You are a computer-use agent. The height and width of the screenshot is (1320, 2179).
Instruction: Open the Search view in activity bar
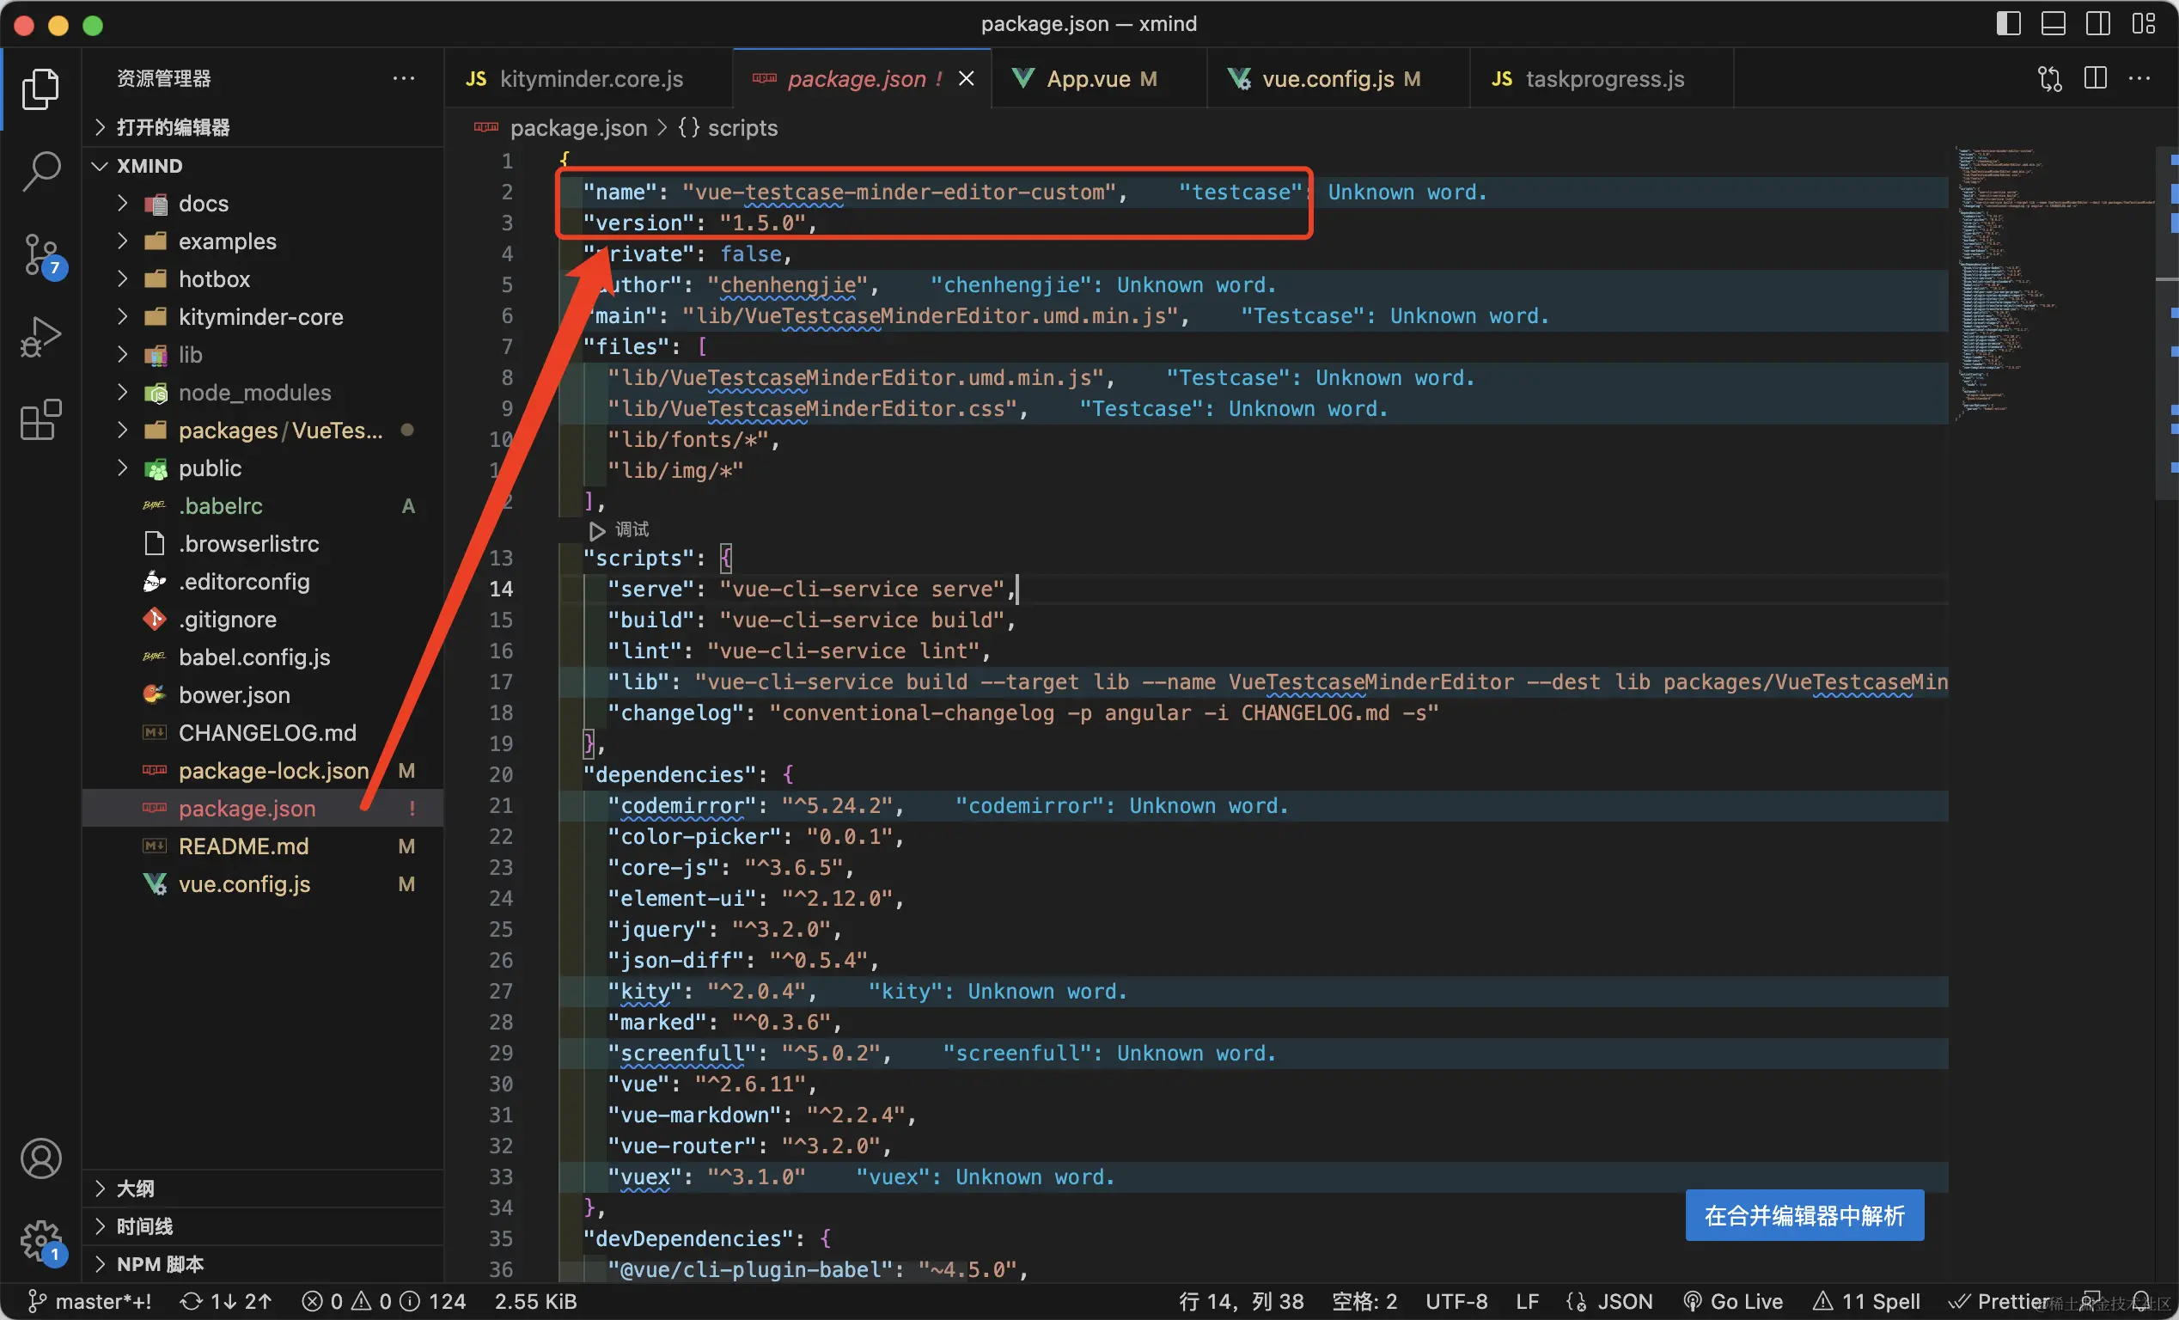coord(40,171)
